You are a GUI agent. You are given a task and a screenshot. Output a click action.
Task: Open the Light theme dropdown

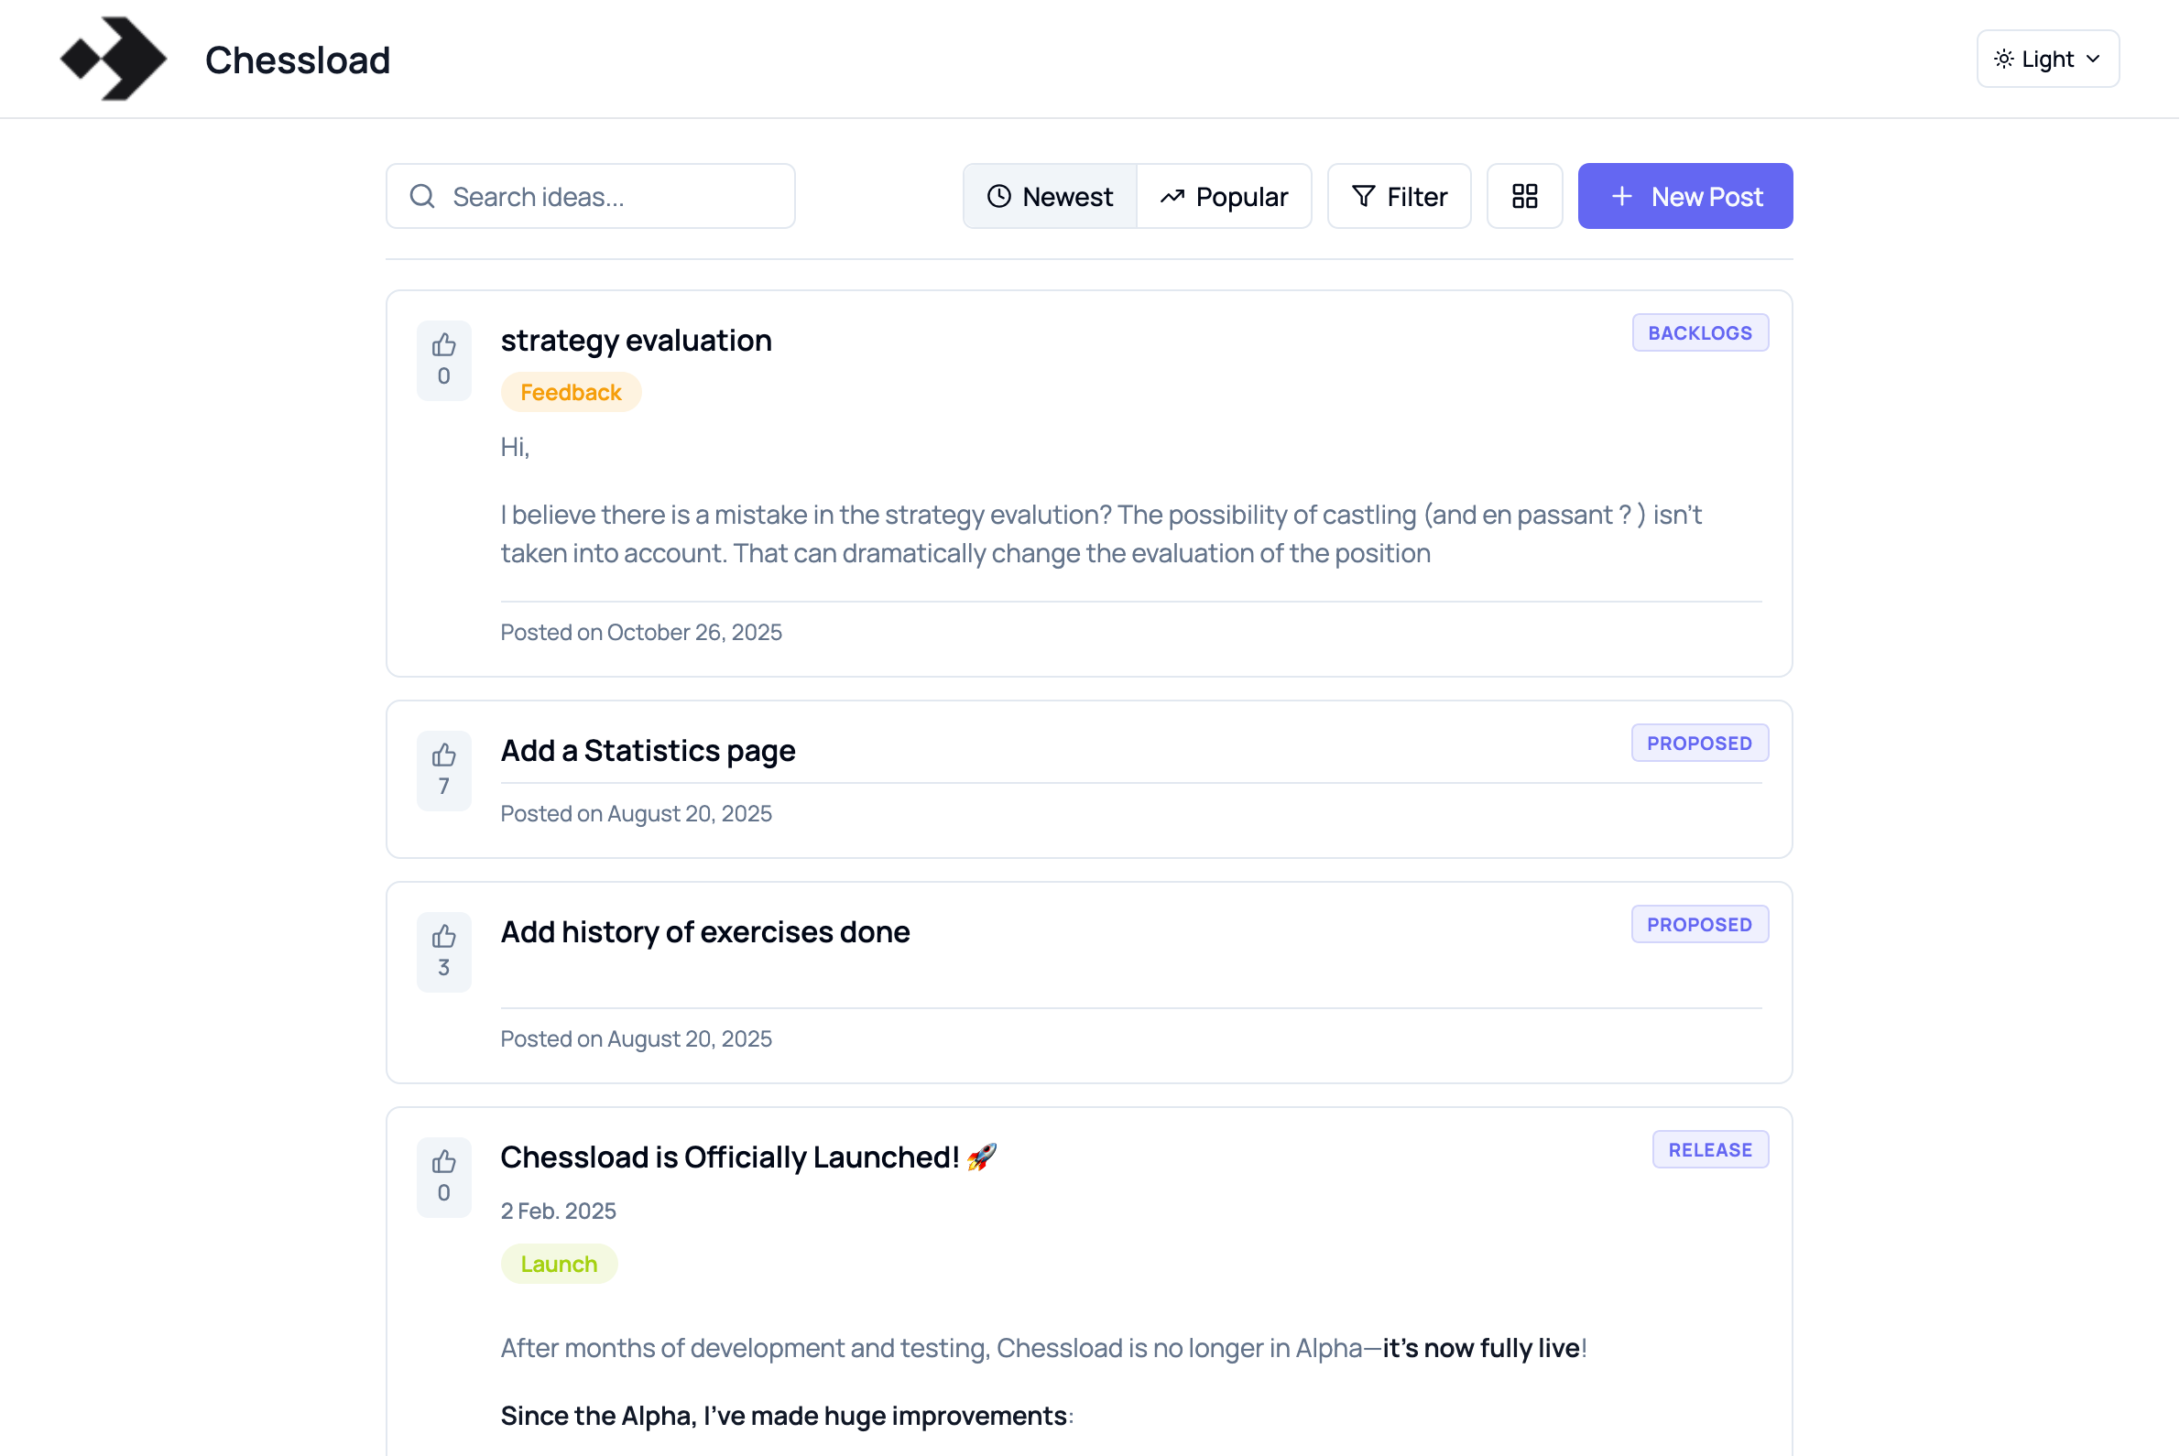[2047, 60]
